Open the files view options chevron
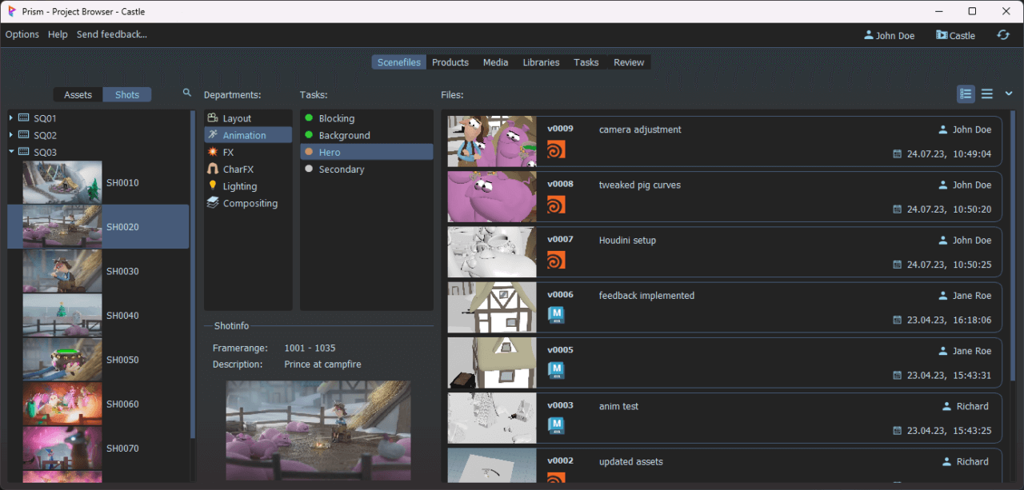Viewport: 1024px width, 490px height. point(1008,94)
